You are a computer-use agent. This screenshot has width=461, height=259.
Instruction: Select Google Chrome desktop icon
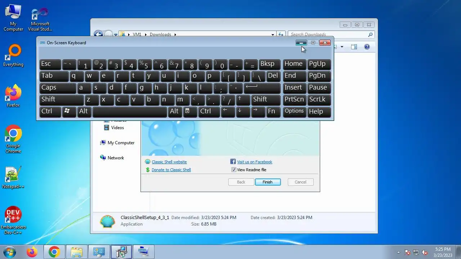tap(13, 139)
